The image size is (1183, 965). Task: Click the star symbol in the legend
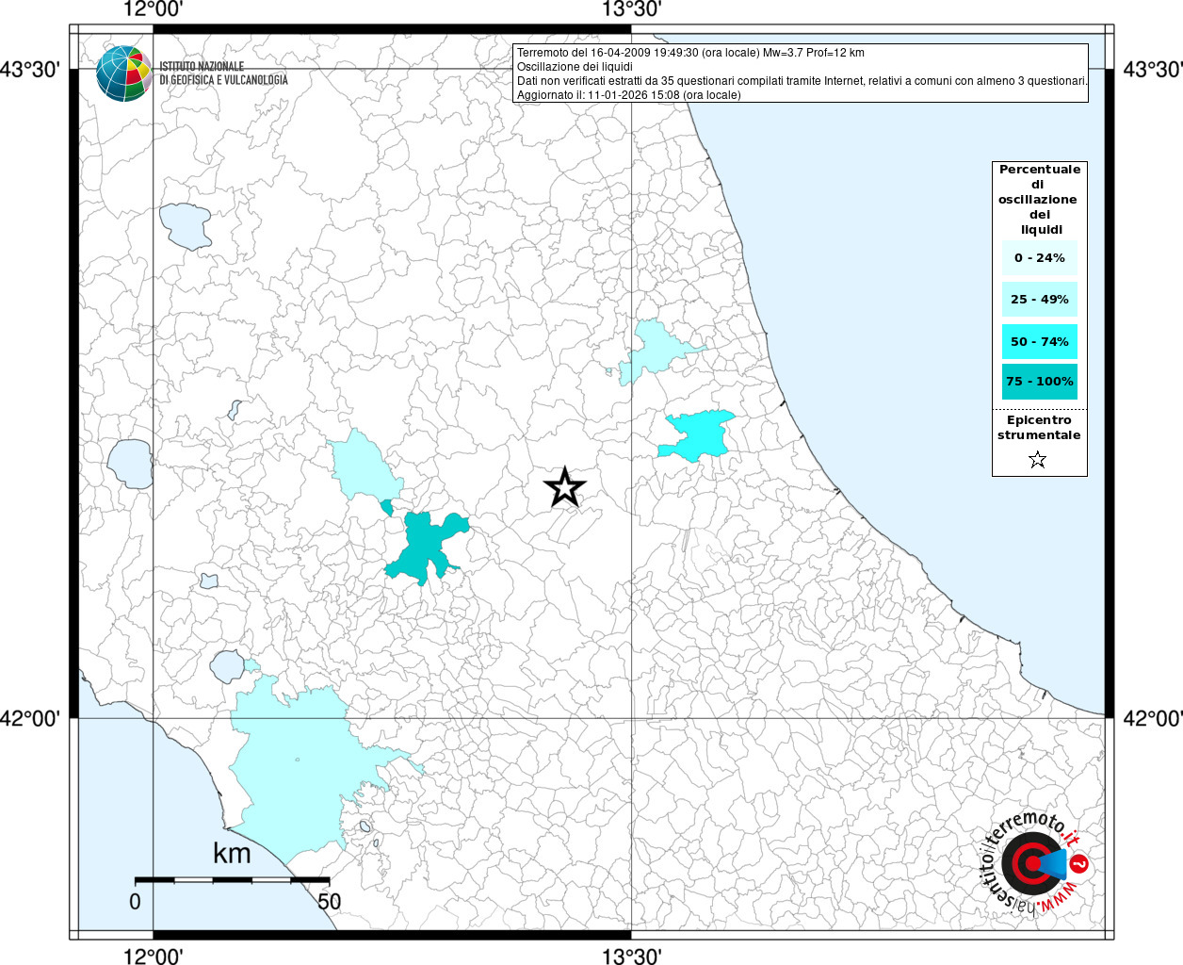tap(1037, 460)
